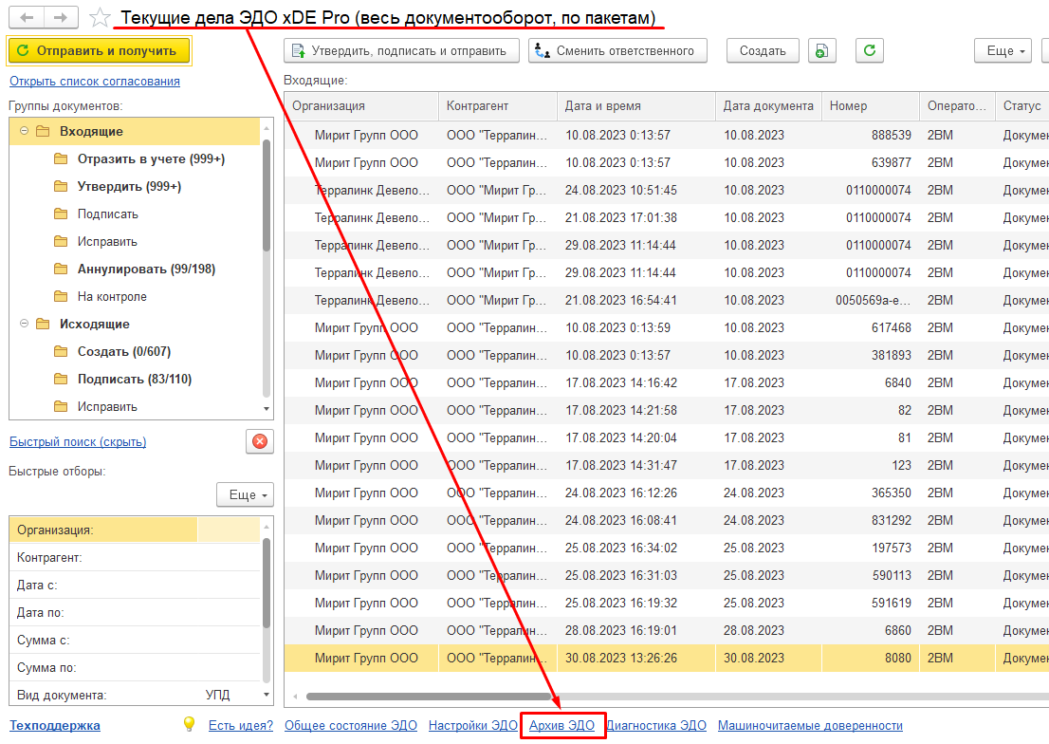Open the Еще dropdown under Быстрые отборы
1049x744 pixels.
pos(246,494)
